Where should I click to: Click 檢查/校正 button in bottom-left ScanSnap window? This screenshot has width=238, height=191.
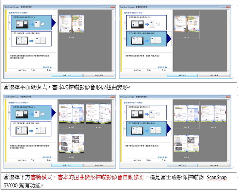point(67,165)
